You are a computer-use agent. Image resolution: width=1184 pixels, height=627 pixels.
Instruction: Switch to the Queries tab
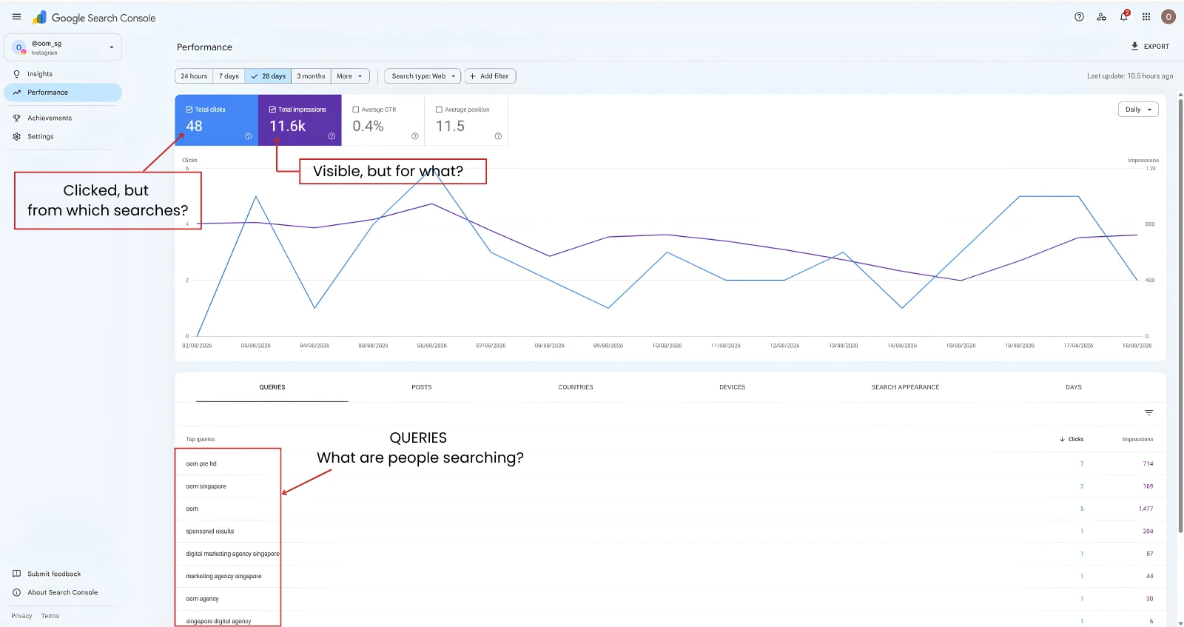(x=272, y=387)
